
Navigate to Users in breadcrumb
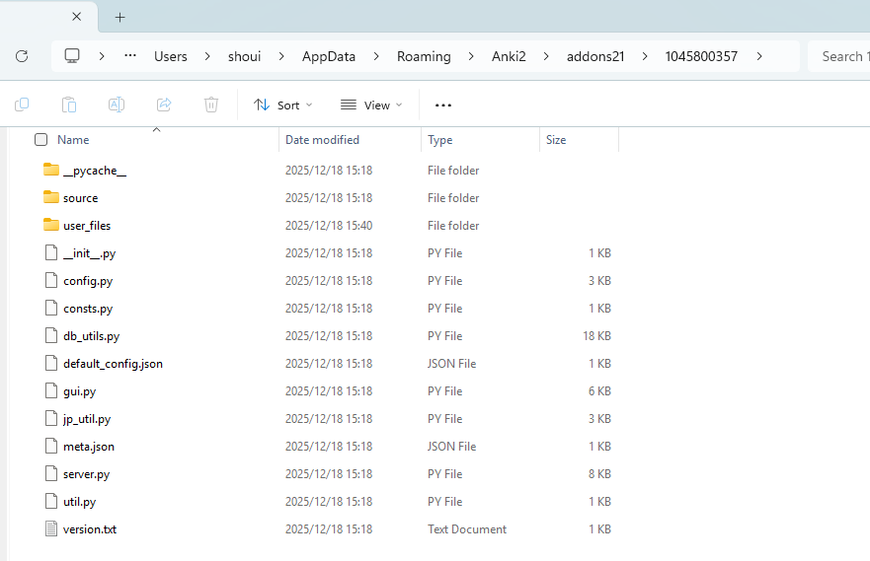click(170, 56)
